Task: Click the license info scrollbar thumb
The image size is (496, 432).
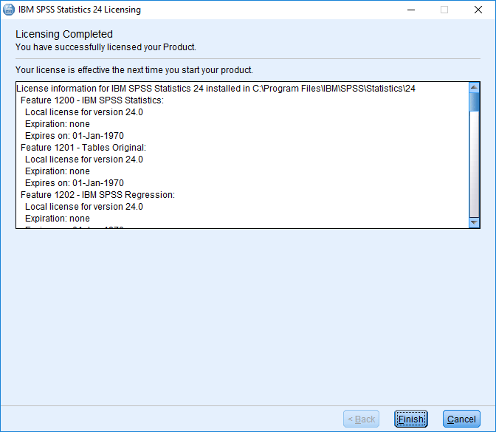Action: [474, 102]
